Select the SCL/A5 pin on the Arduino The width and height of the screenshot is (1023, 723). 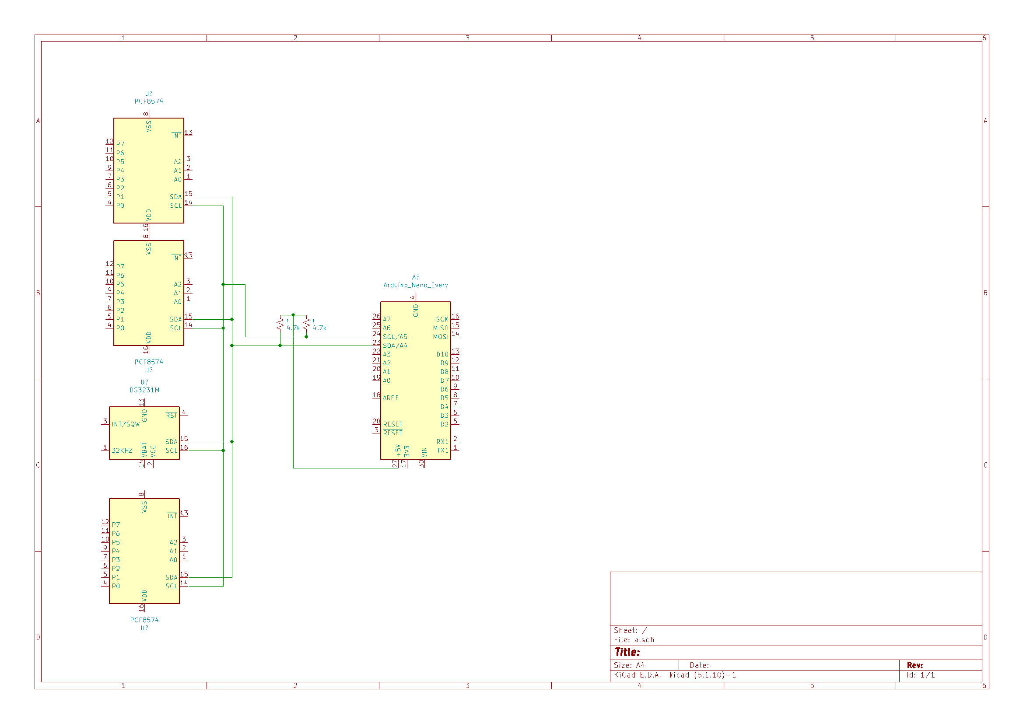point(395,337)
